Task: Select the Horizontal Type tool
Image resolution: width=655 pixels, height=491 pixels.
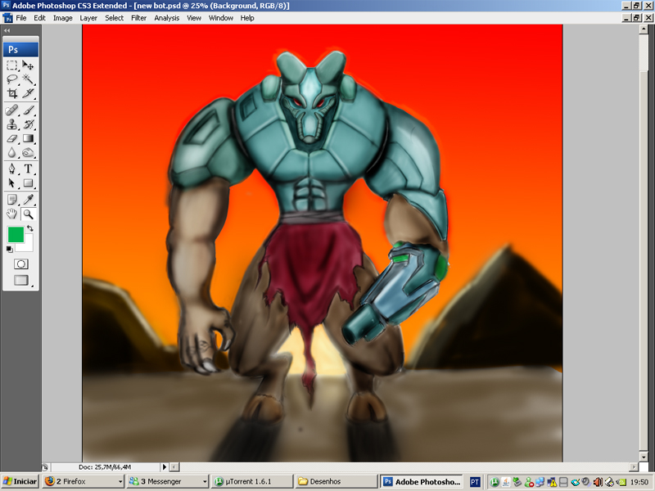Action: 28,169
